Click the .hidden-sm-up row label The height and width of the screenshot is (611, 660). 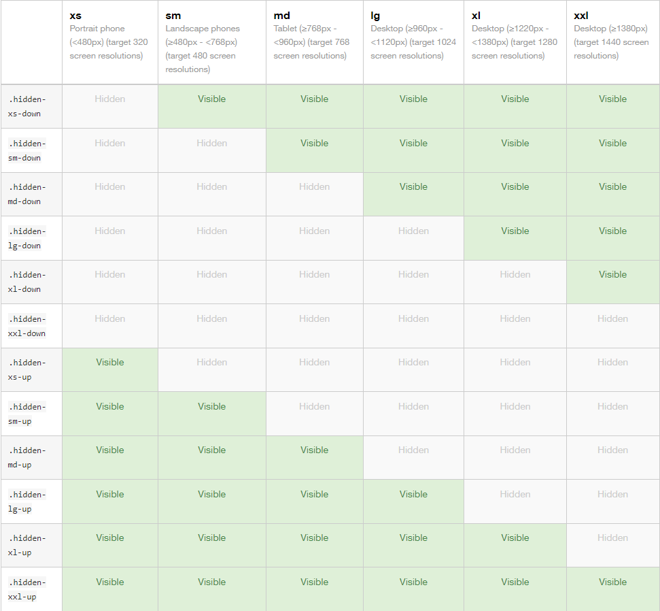27,414
